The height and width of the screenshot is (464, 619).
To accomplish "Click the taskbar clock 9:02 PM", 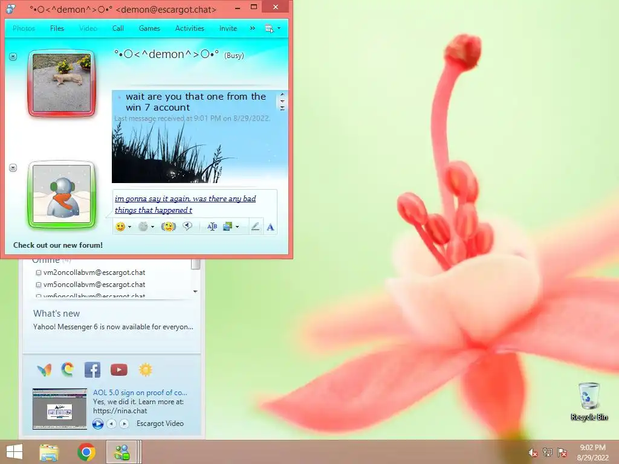I will point(592,448).
